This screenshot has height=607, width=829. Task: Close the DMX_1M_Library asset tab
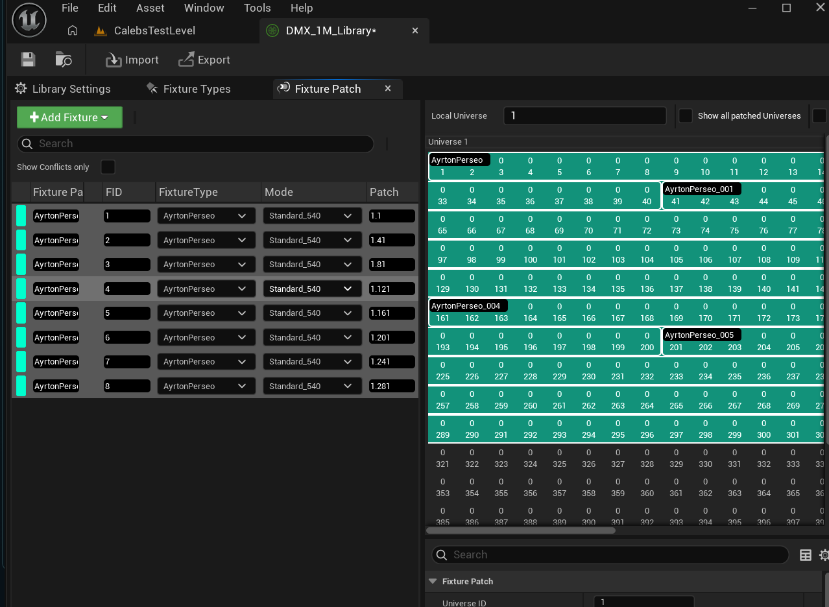click(x=415, y=30)
